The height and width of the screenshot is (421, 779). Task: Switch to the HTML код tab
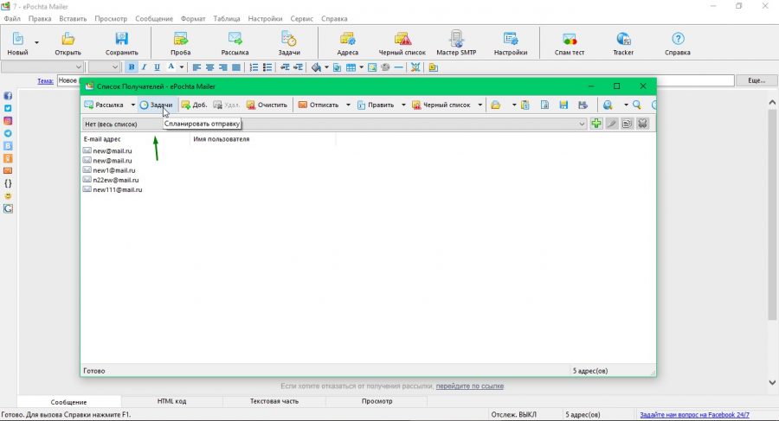tap(172, 401)
